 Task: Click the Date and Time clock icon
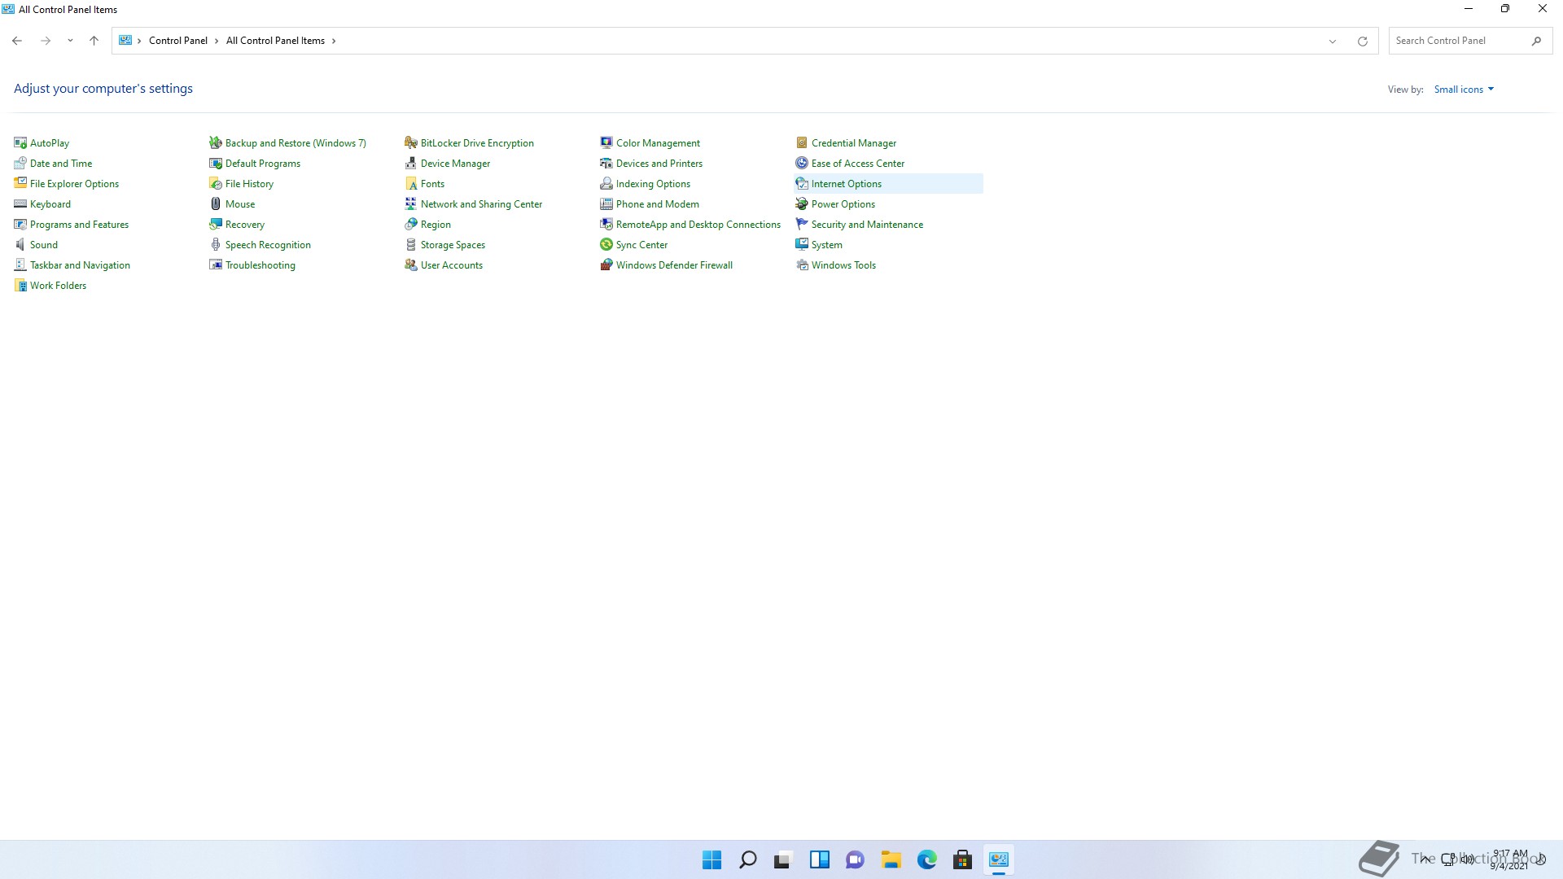click(20, 163)
